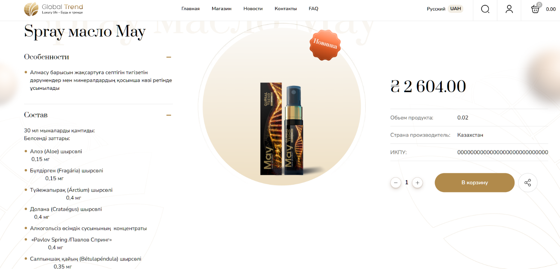
Task: Open the shopping cart icon
Action: tap(535, 9)
